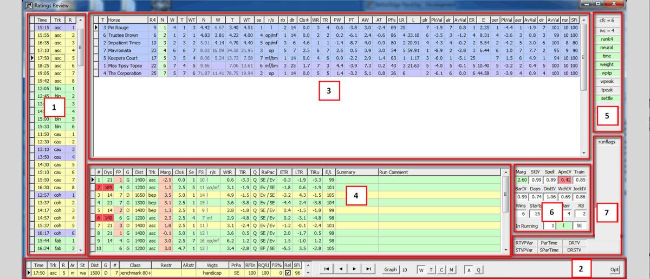650x279 pixels.
Task: Open the Graph button
Action: 391,269
